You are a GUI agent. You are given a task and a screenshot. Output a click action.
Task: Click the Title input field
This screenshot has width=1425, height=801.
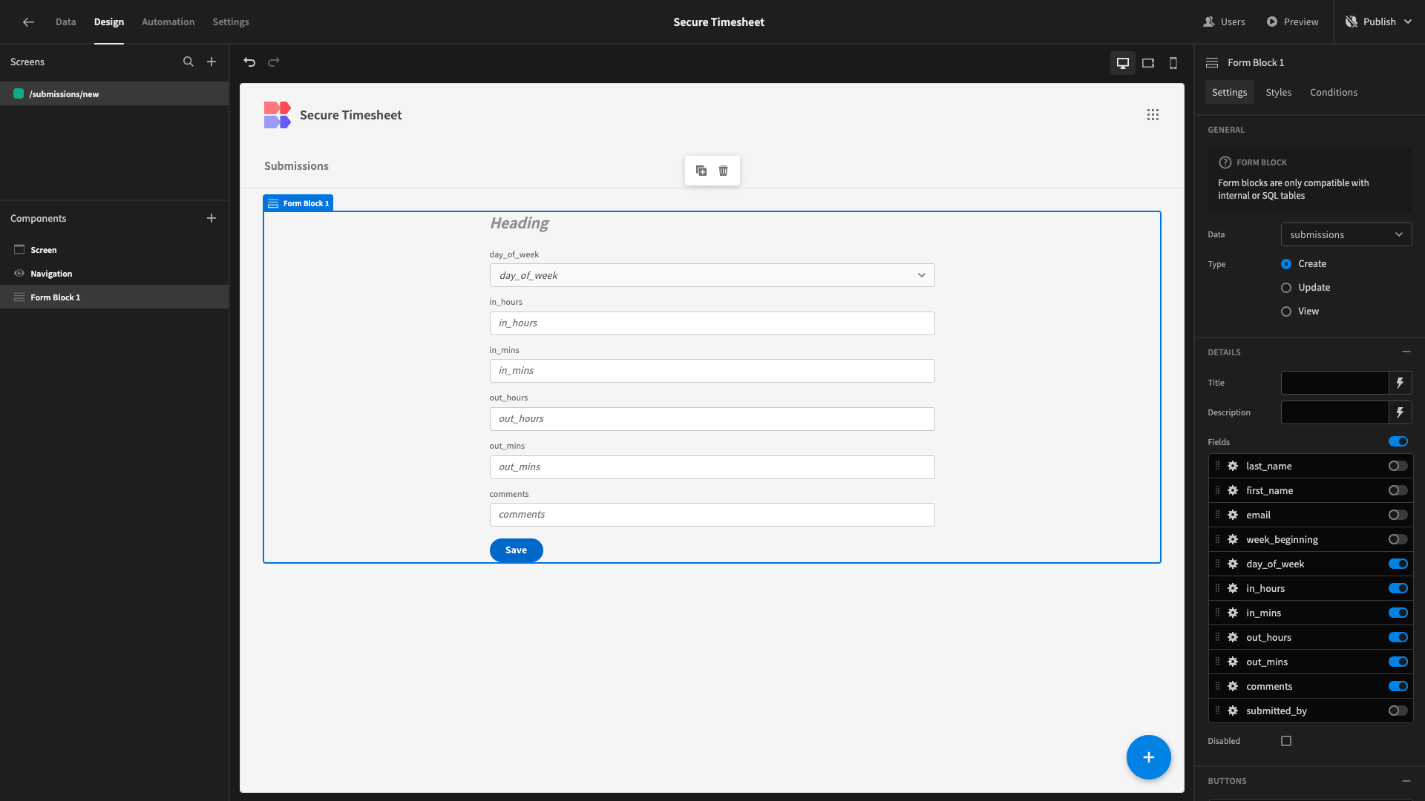tap(1334, 383)
